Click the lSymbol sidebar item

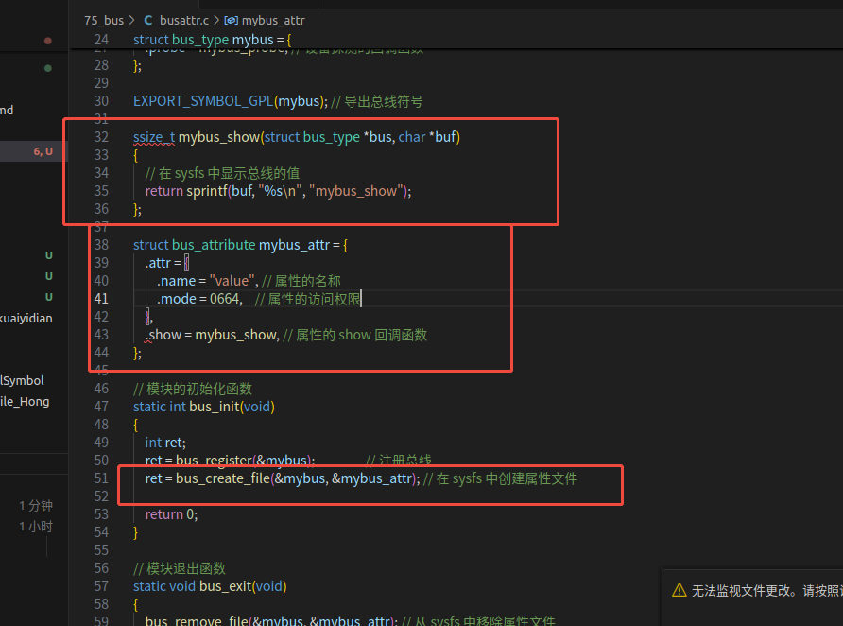coord(22,381)
